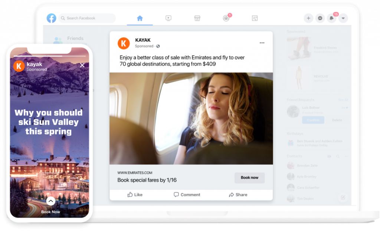Close the kayak story on phone
Image resolution: width=380 pixels, height=231 pixels.
click(82, 66)
